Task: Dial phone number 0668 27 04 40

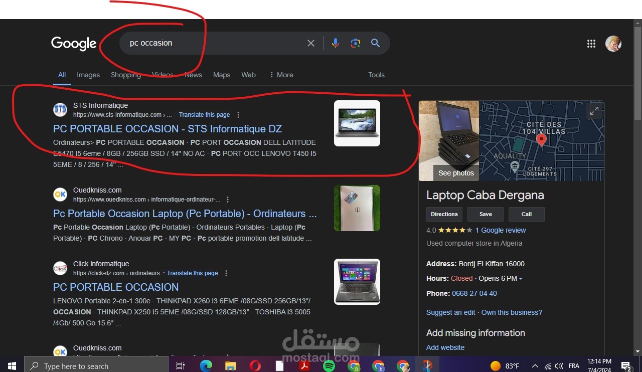Action: pos(474,293)
